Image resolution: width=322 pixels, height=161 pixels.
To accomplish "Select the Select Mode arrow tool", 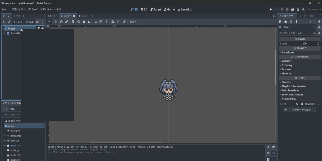I will click(x=49, y=22).
